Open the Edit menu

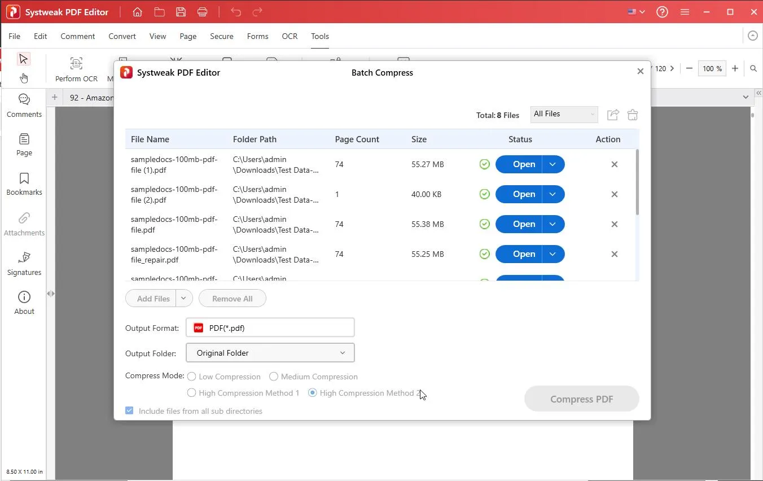[40, 36]
